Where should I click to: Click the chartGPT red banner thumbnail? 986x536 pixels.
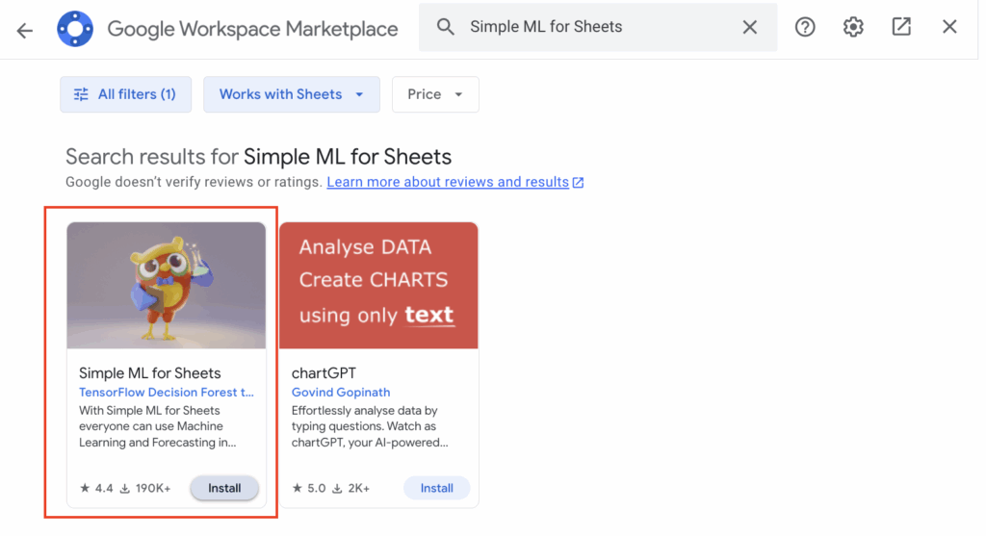378,285
